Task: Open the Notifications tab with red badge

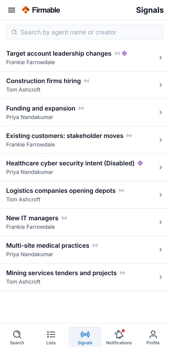Action: pos(119,337)
